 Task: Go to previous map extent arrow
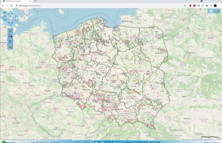click(x=5, y=13)
